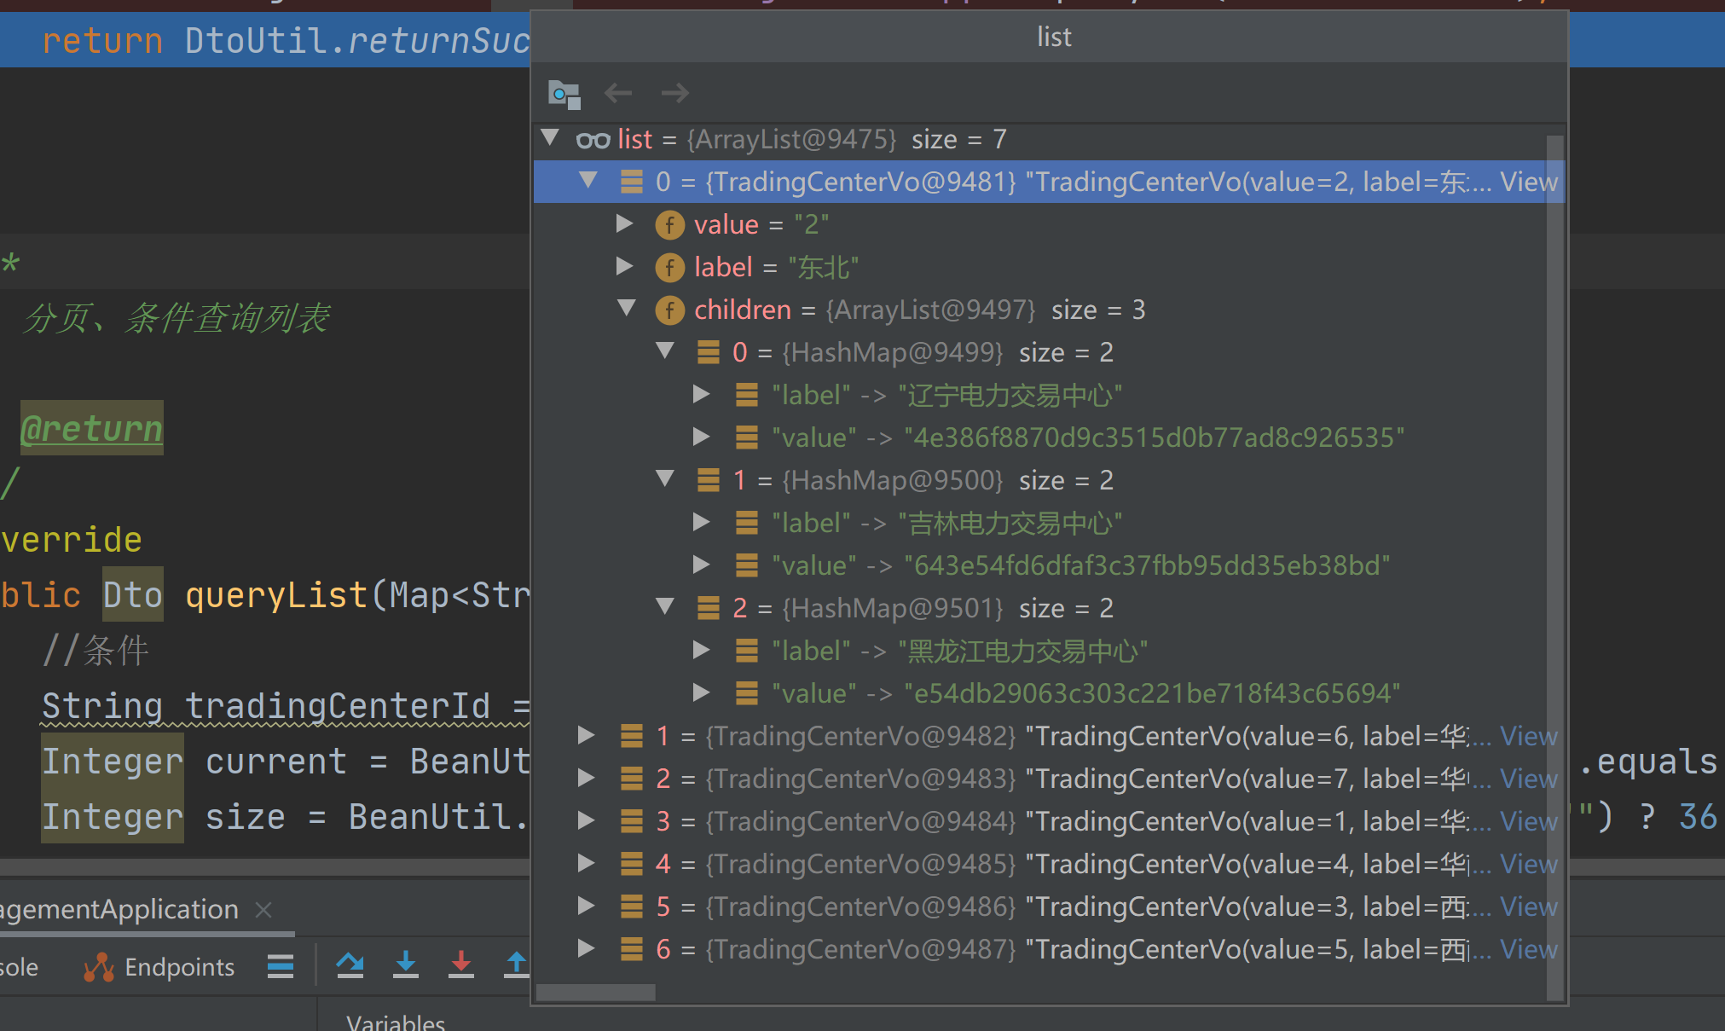
Task: Click the Force Step Into red arrow icon
Action: coord(461,964)
